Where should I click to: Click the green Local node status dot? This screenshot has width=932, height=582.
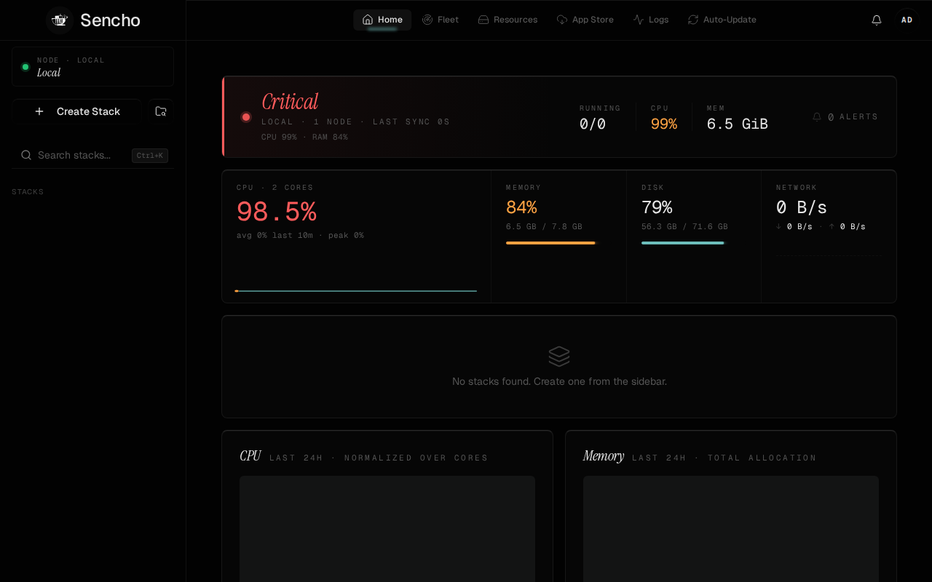click(25, 67)
